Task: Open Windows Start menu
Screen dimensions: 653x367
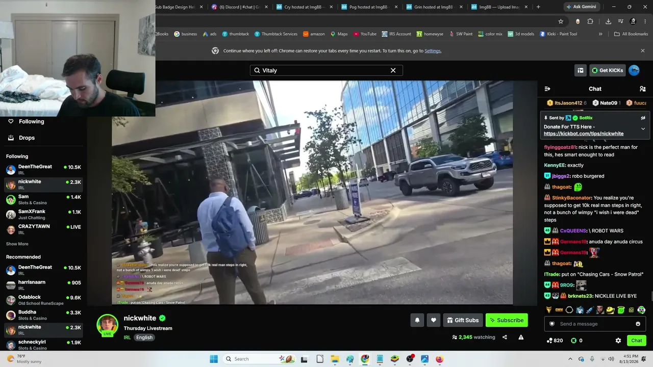Action: [214, 359]
